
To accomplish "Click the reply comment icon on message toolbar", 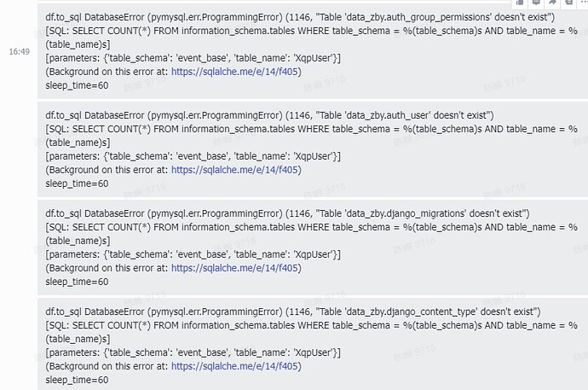I will point(536,3).
